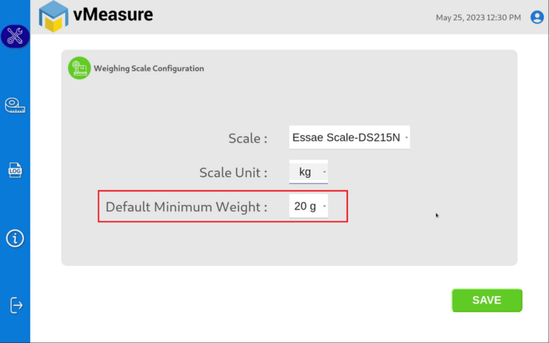Click the vMeasure cube logo
Image resolution: width=549 pixels, height=343 pixels.
pos(54,16)
